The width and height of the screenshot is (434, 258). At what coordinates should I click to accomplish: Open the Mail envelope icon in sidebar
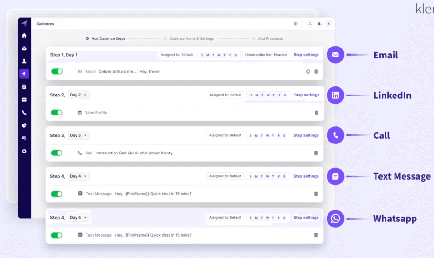[24, 100]
